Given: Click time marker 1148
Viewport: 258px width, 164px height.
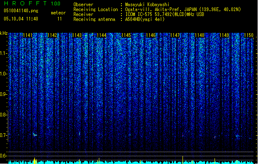Looking at the screenshot, I should 200,35.
